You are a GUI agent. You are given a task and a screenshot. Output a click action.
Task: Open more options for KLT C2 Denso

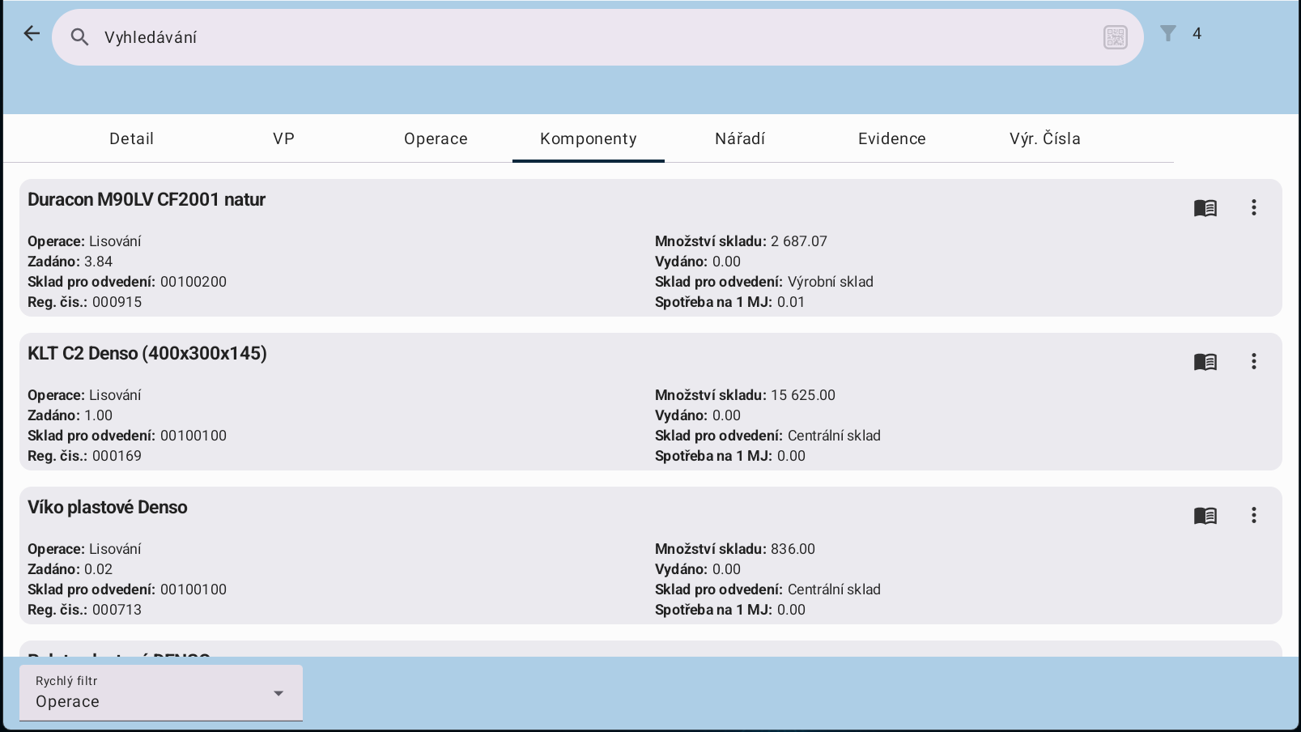[x=1253, y=361]
